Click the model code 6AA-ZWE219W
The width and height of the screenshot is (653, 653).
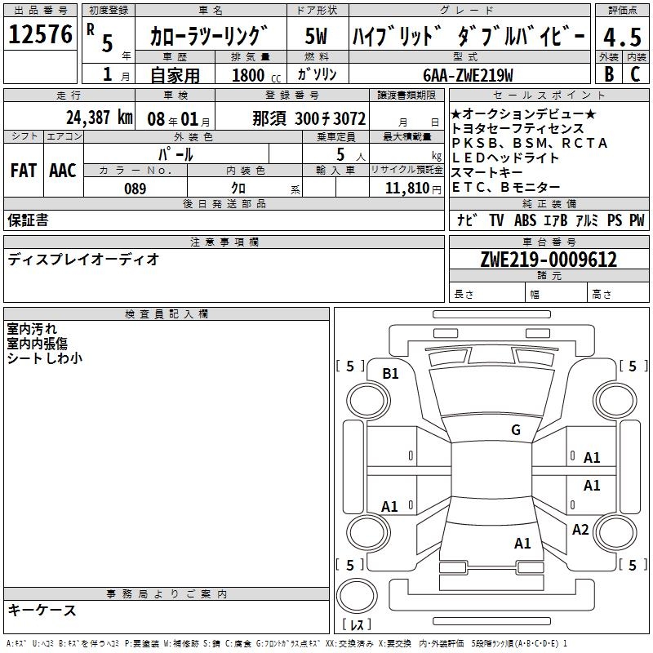[x=469, y=75]
